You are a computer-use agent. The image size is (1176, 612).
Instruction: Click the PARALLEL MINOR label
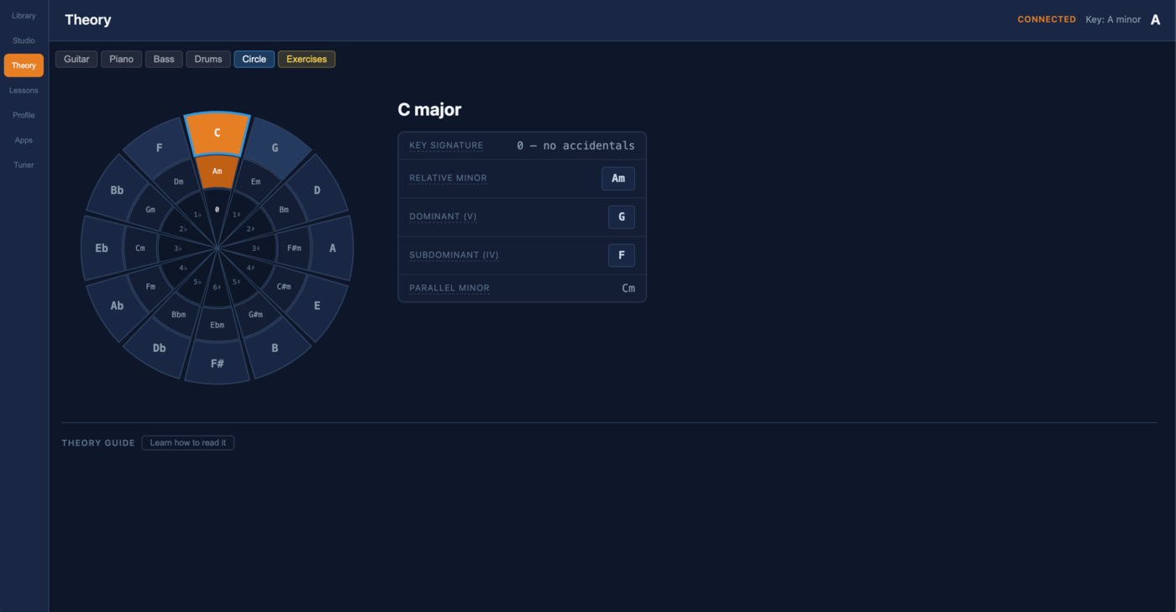click(449, 288)
